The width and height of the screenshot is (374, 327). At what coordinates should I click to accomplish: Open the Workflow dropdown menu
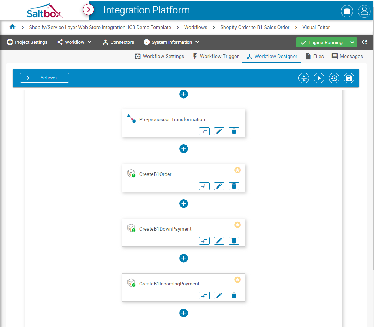point(74,42)
